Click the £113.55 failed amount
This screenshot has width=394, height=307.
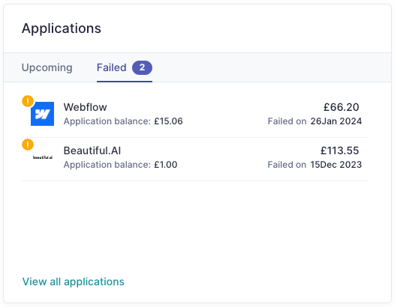click(340, 151)
